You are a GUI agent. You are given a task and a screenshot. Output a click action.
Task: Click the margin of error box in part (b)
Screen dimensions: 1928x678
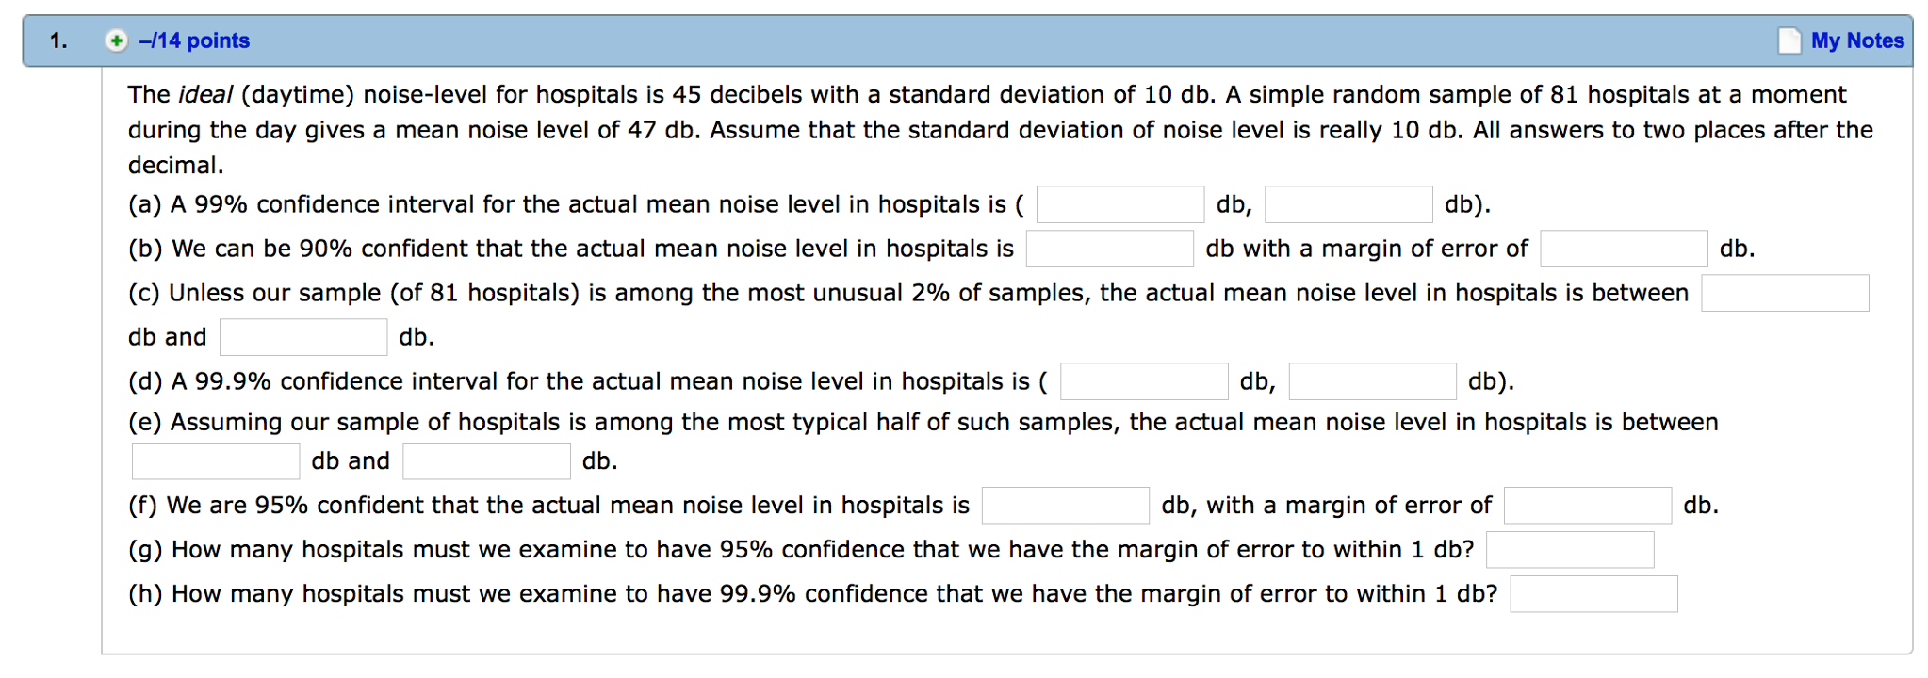[1623, 248]
